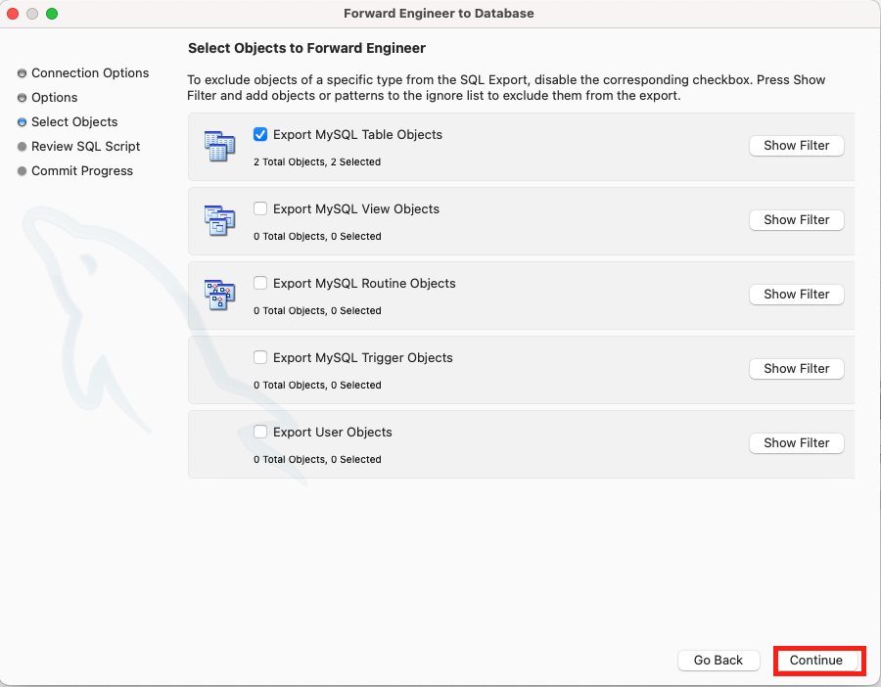The width and height of the screenshot is (881, 687).
Task: Click the MySQL View Objects icon
Action: (x=219, y=220)
